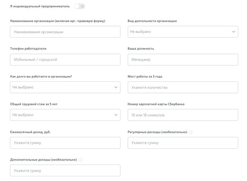Click info icon beside Дополнительные доходы

(x=81, y=160)
